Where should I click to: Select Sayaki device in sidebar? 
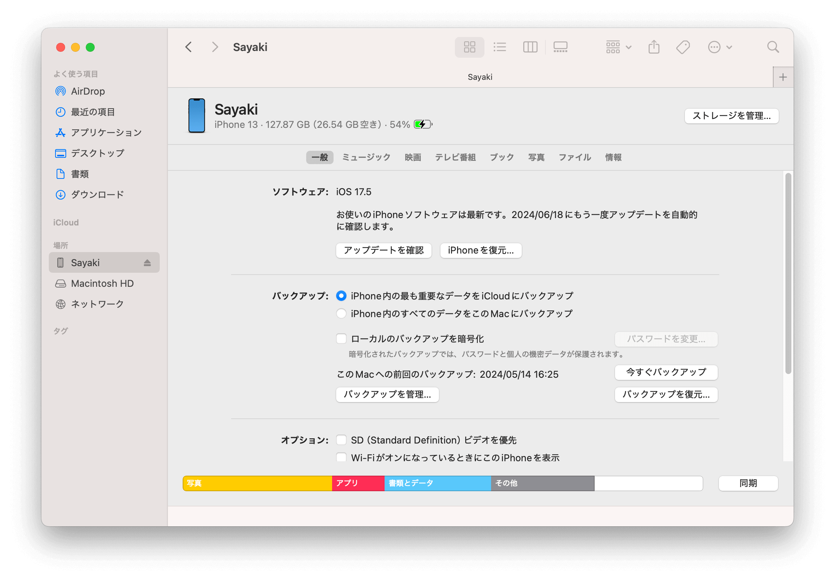click(104, 263)
